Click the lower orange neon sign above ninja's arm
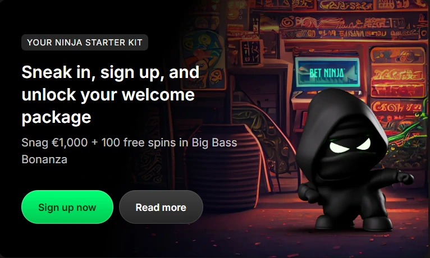Screen dimensions: 430x258 pyautogui.click(x=396, y=109)
